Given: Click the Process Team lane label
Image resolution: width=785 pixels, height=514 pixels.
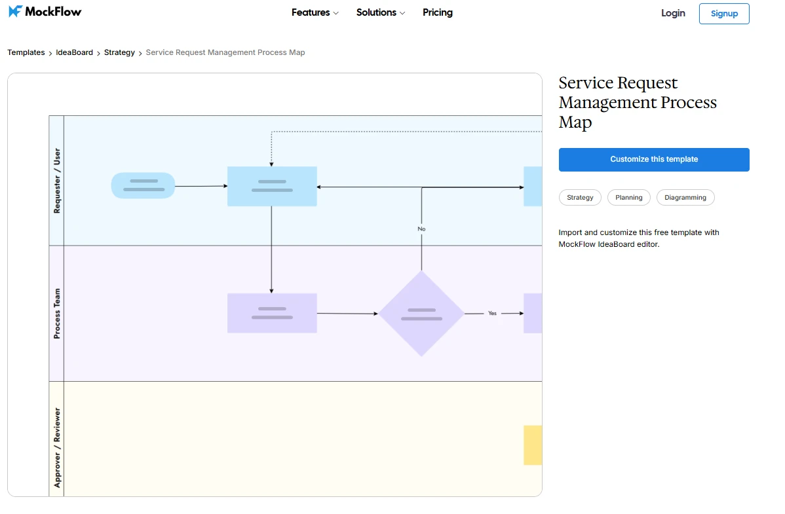Looking at the screenshot, I should pos(56,313).
